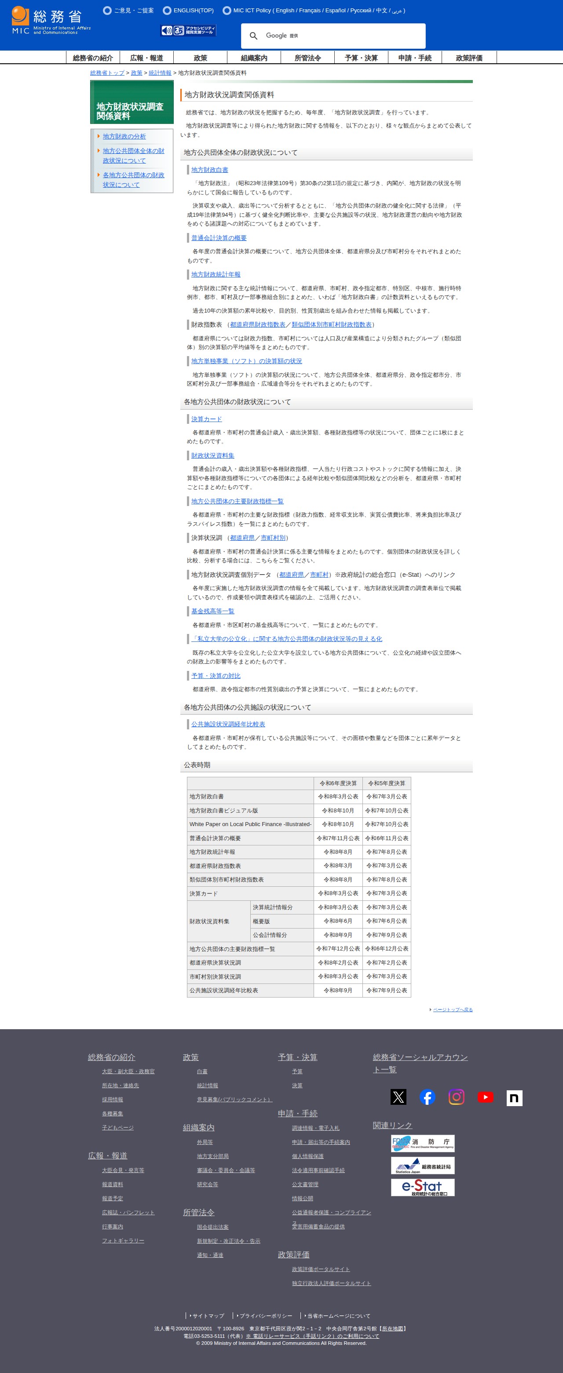The image size is (563, 1373).
Task: Open the X (Twitter) social icon
Action: pyautogui.click(x=398, y=1096)
